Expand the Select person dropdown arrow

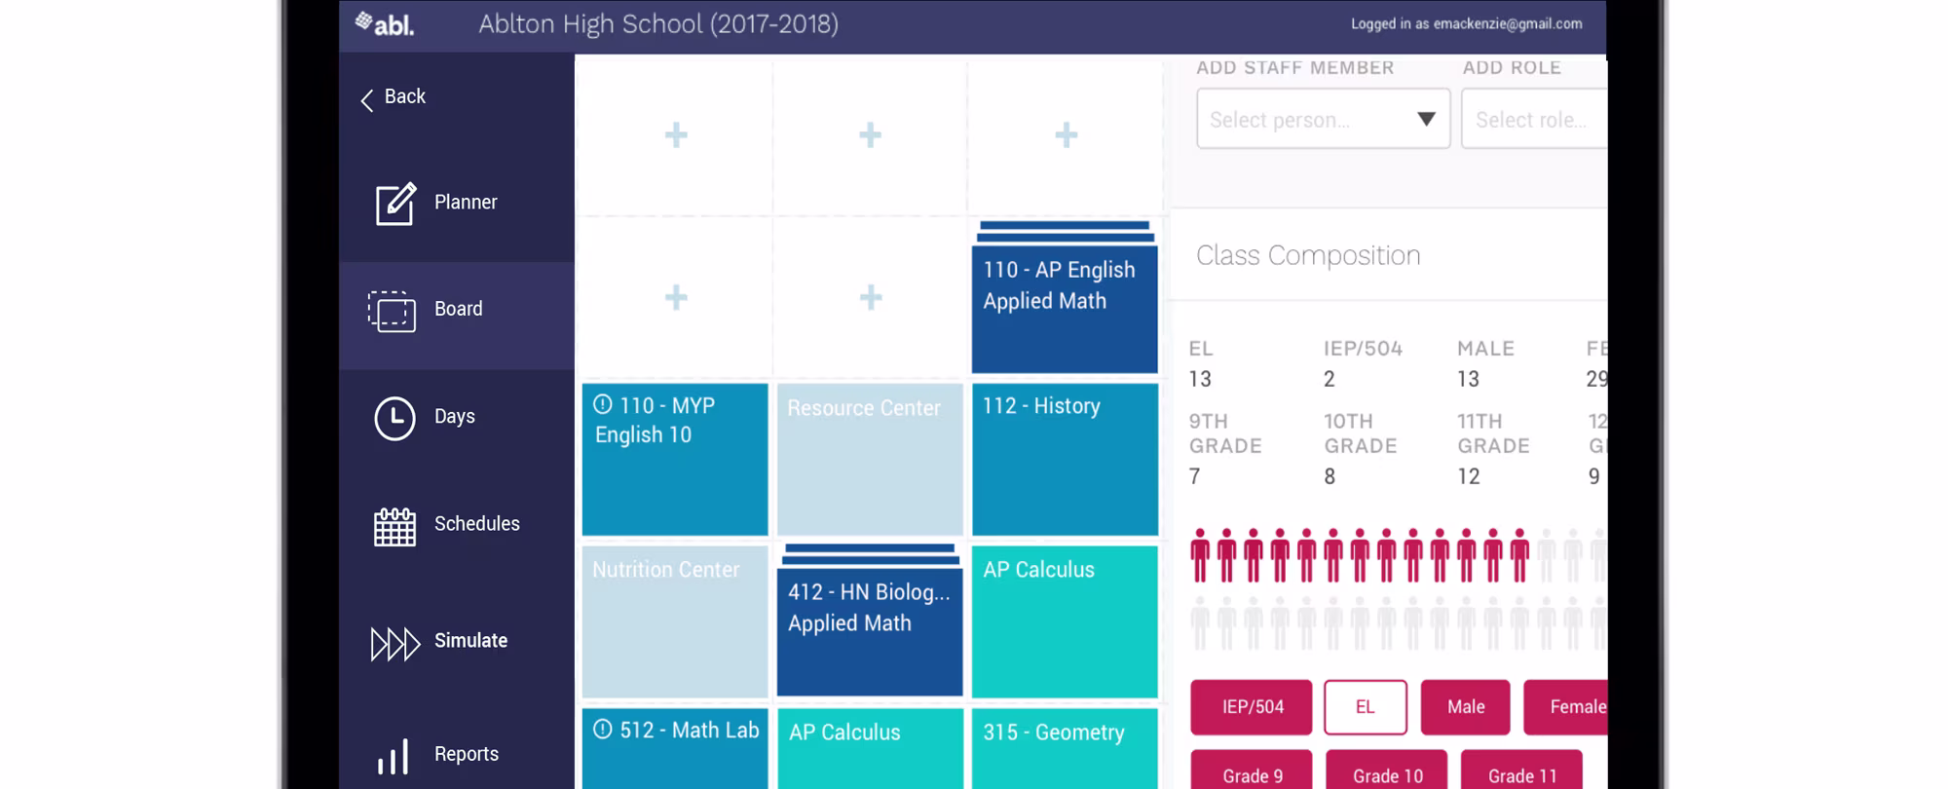pos(1426,119)
